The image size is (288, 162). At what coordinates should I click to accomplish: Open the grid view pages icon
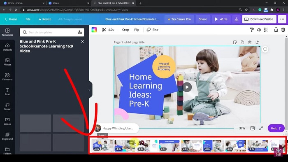(253, 128)
